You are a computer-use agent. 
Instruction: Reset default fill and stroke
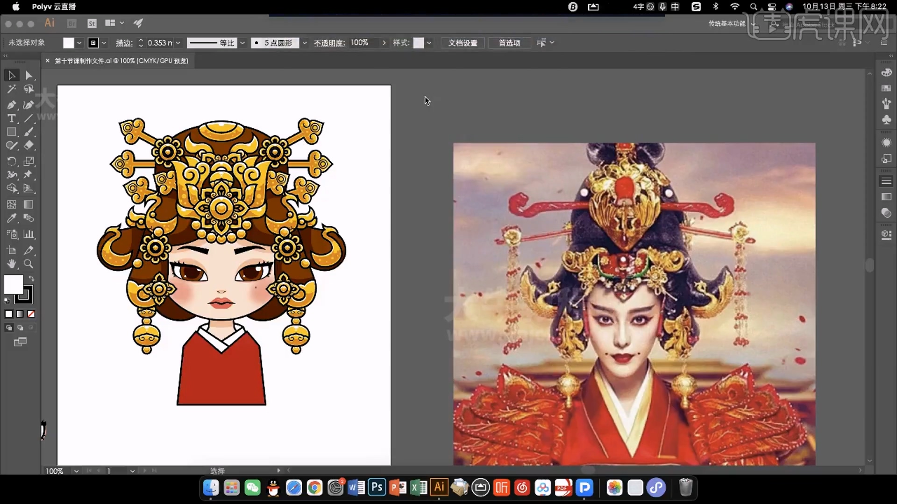coord(7,300)
